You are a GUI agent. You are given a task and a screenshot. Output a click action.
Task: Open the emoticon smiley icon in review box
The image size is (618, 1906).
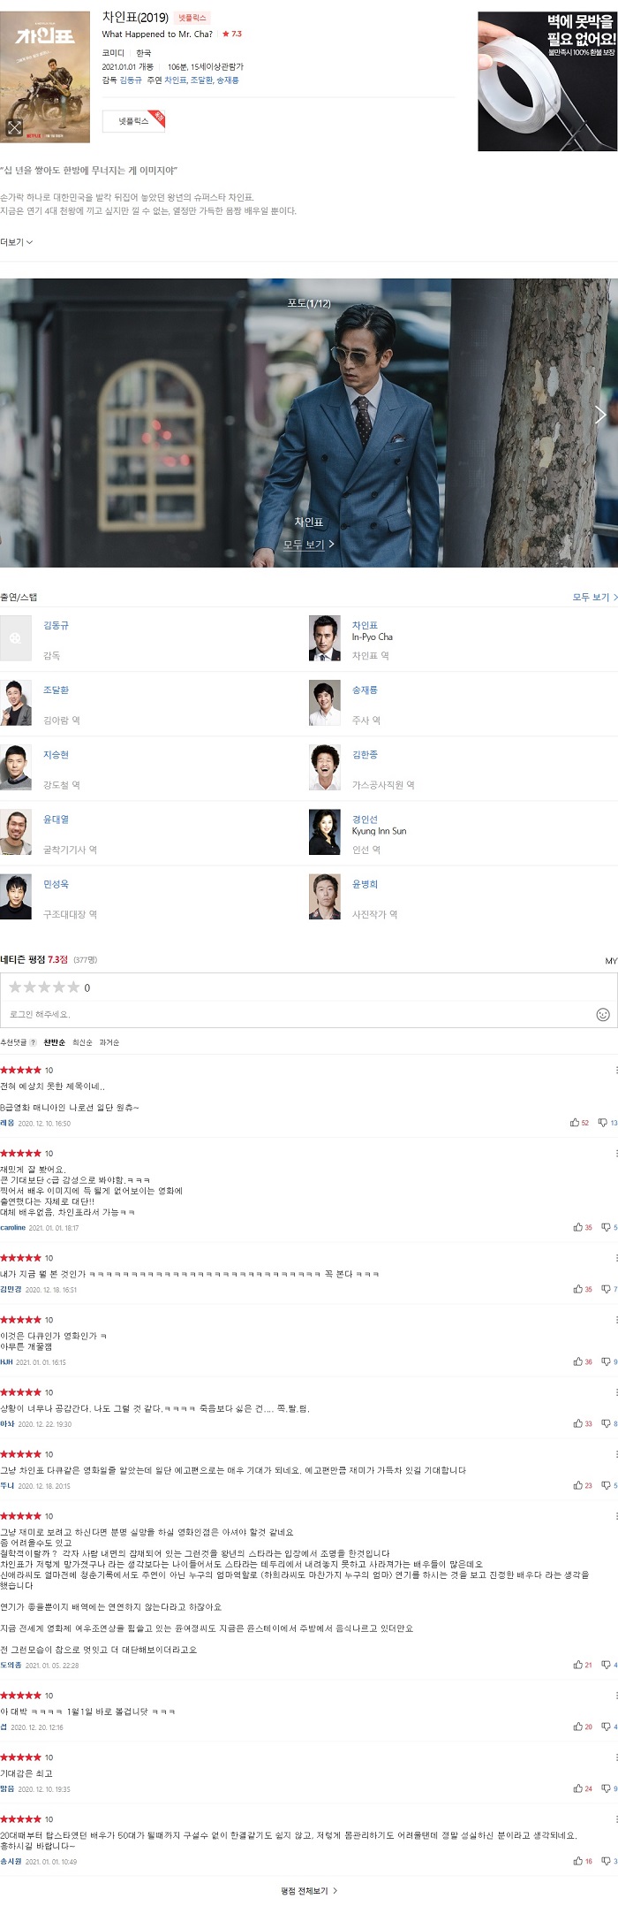[603, 1014]
